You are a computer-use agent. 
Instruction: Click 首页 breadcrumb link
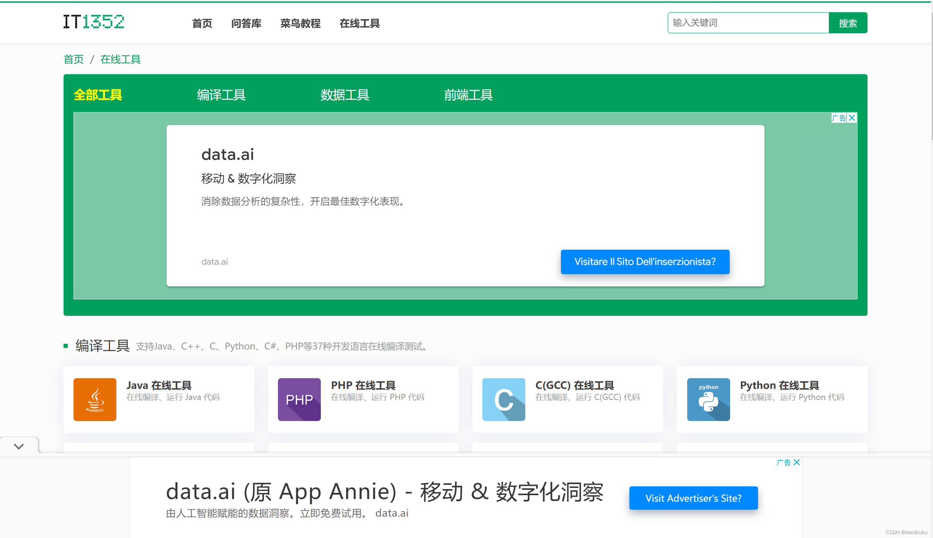click(x=74, y=59)
